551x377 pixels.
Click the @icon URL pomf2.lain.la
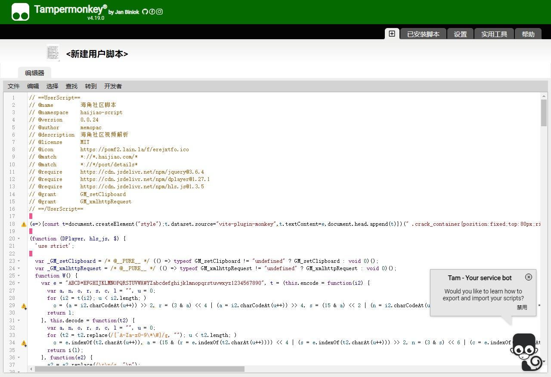click(134, 150)
